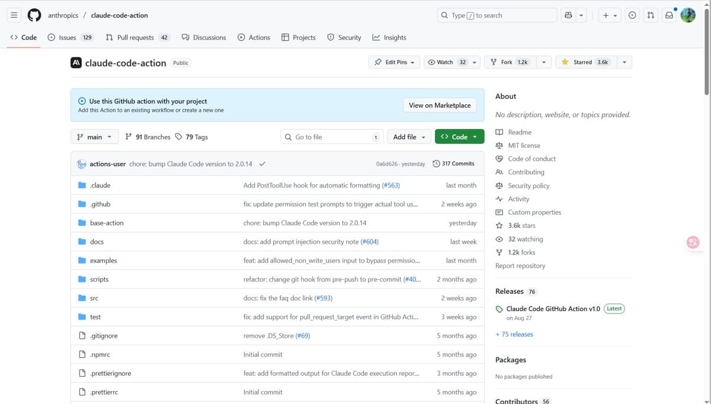Open Claude Code GitHub Action v1.0 release
Viewport: 711px width, 404px height.
553,309
